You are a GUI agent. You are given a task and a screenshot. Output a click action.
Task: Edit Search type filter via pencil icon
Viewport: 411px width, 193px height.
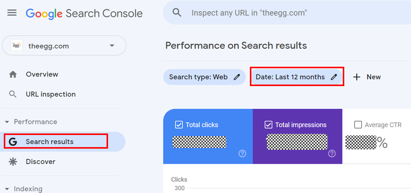[237, 77]
